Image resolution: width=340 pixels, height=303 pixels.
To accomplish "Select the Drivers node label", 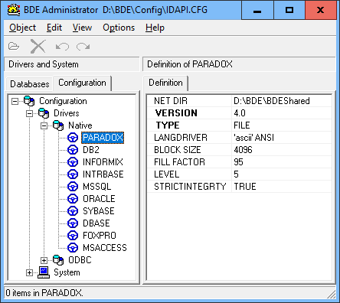I will pos(67,113).
